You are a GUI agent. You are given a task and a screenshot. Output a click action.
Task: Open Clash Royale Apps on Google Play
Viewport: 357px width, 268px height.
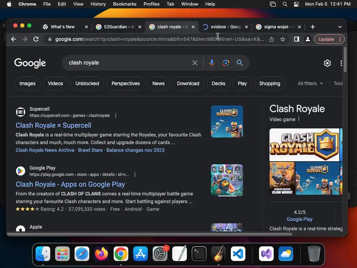click(x=70, y=184)
